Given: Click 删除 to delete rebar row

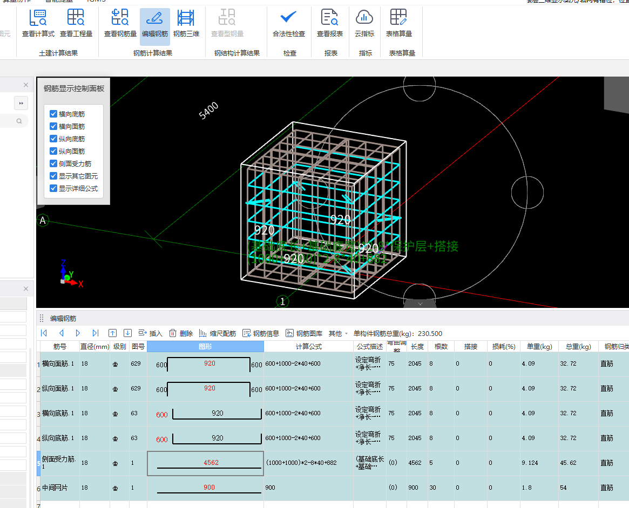Looking at the screenshot, I should click(181, 333).
